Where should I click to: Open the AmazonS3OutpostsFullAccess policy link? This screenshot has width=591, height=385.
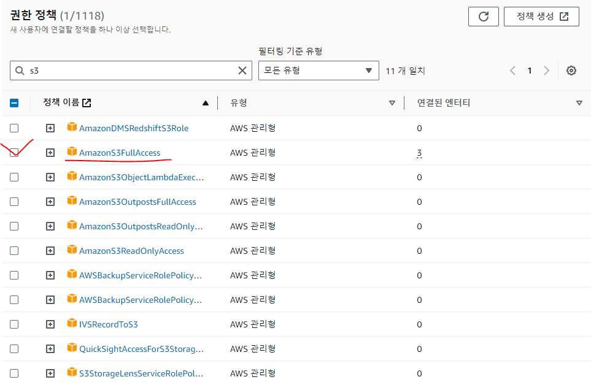tap(137, 202)
